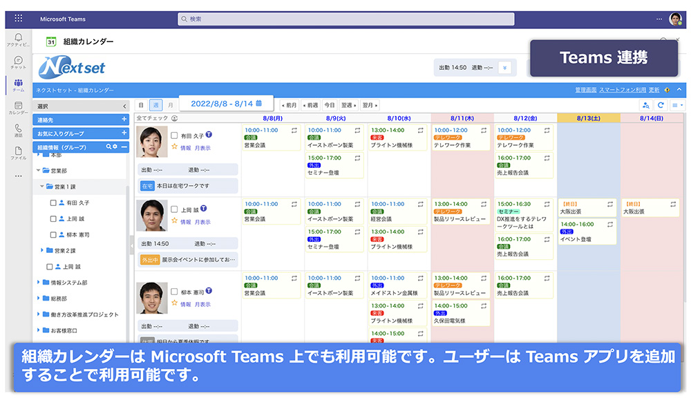Open the Chat (チャット) sidebar icon
The width and height of the screenshot is (691, 398).
tap(18, 60)
